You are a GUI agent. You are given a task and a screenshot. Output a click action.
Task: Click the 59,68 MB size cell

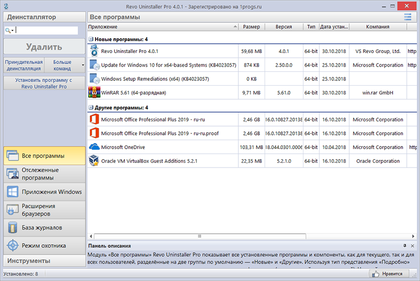[251, 51]
